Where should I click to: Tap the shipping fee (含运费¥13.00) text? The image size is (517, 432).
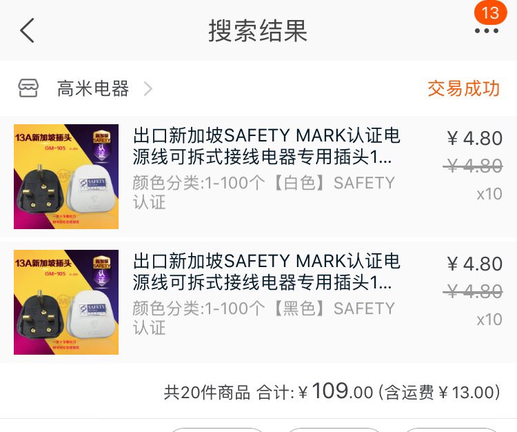[439, 393]
